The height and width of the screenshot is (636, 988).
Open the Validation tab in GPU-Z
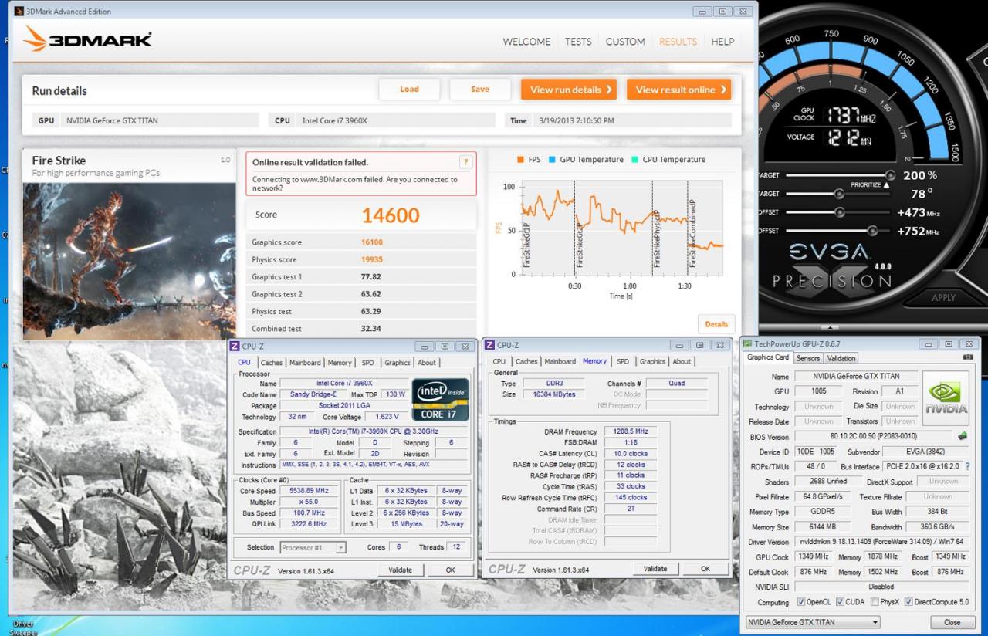[x=841, y=358]
